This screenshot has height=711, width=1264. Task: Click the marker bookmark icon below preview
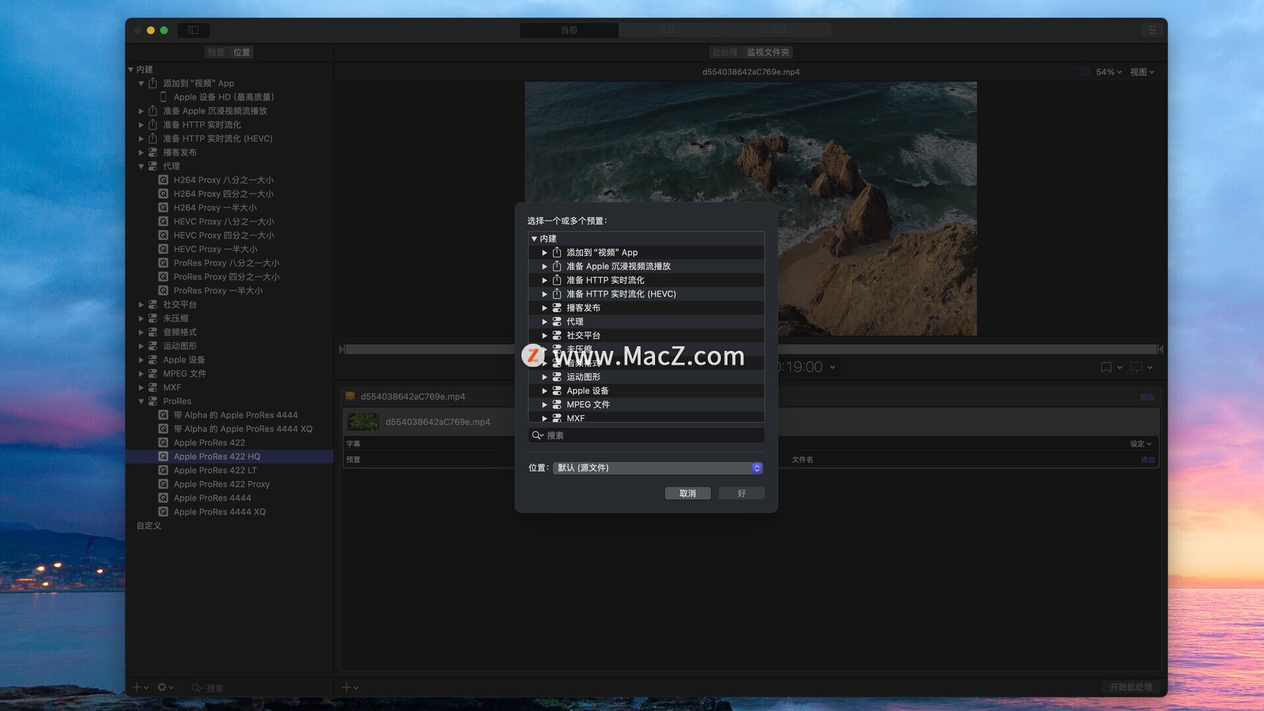(1106, 367)
